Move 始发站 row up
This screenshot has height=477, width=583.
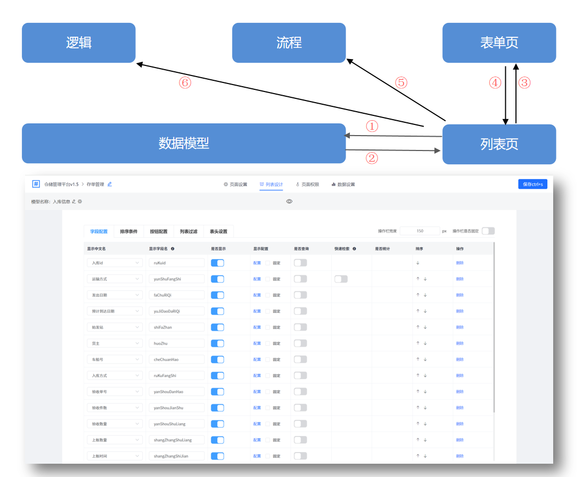point(418,327)
